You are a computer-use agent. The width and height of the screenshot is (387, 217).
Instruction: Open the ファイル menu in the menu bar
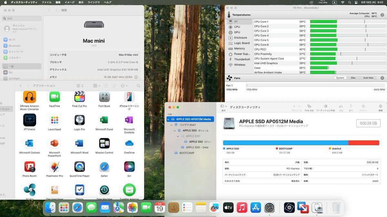tap(46, 2)
